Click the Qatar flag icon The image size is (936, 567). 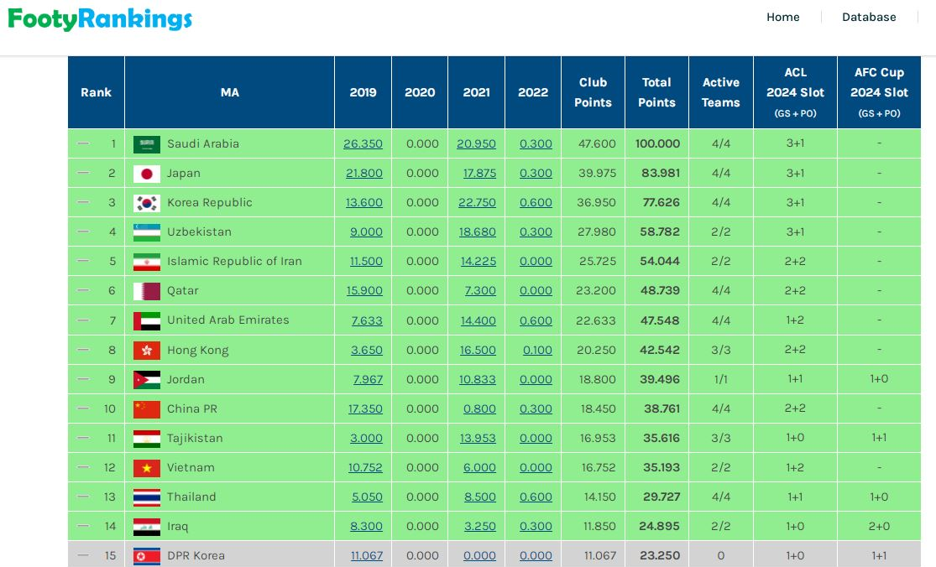coord(146,291)
